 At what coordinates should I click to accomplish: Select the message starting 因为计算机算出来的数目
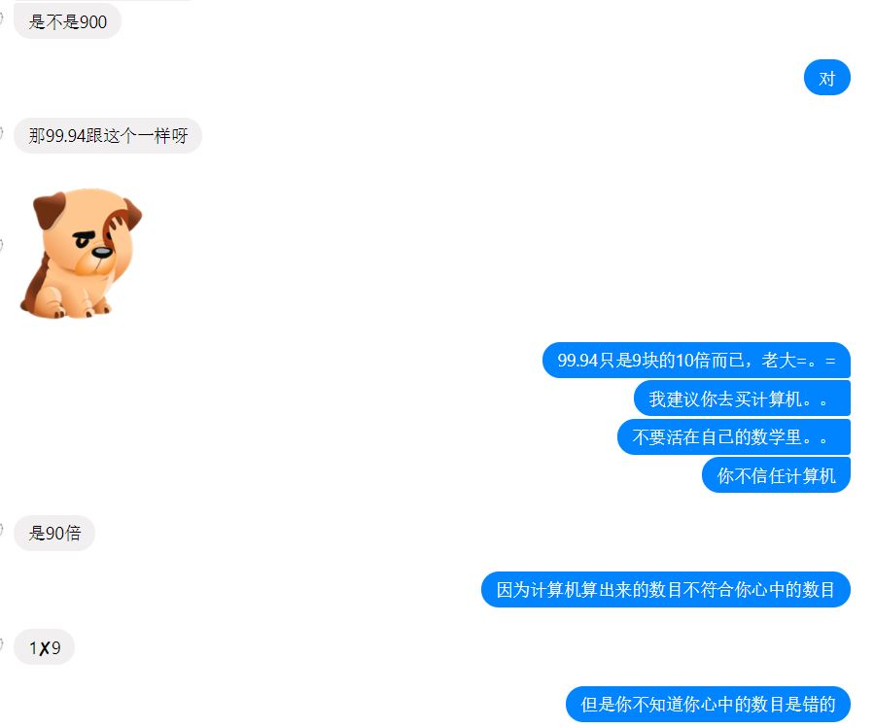pos(666,589)
